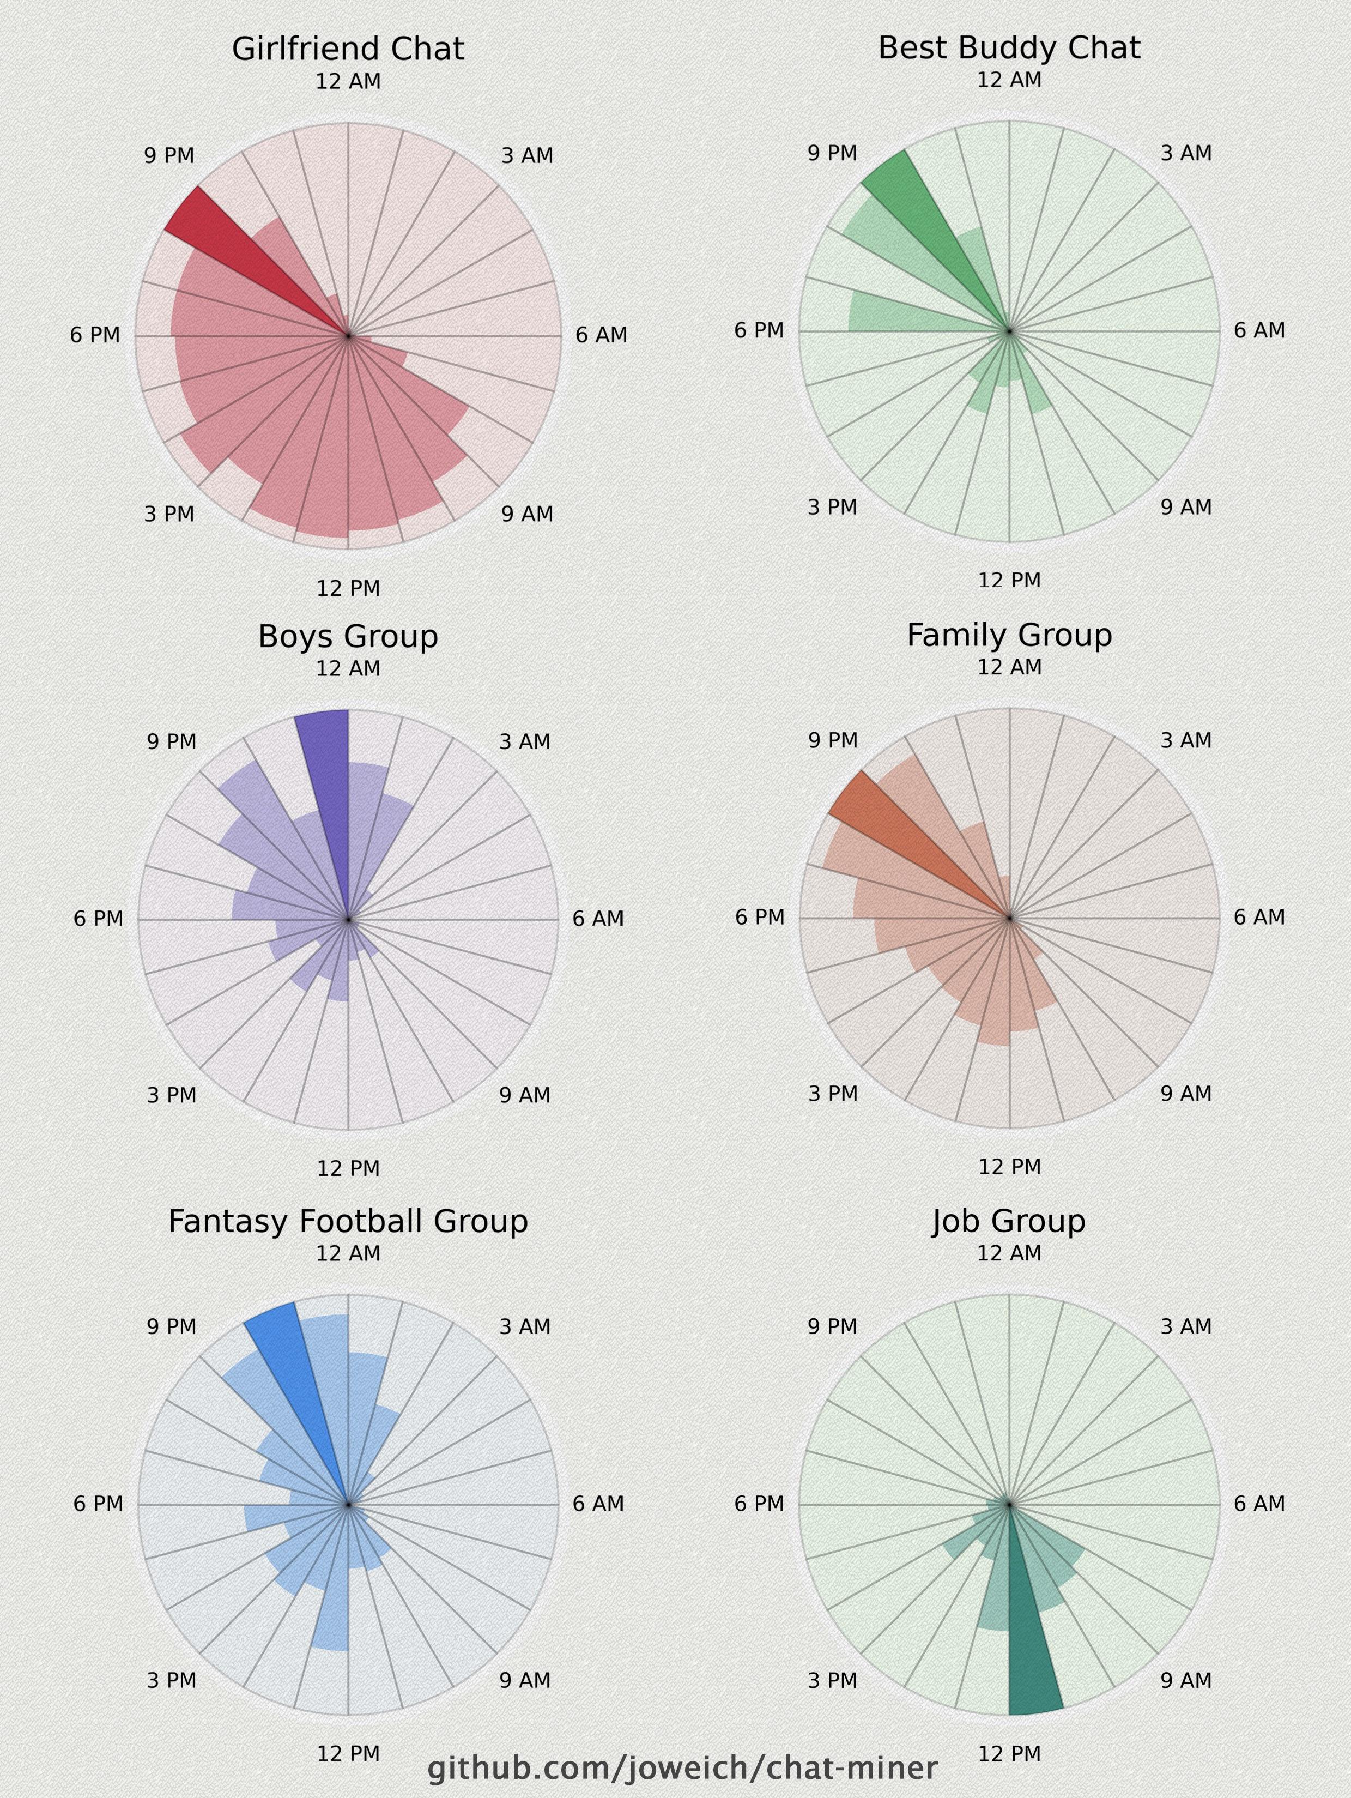The height and width of the screenshot is (1798, 1351).
Task: Click the 6 PM label of Girlfriend Chat
Action: [95, 335]
